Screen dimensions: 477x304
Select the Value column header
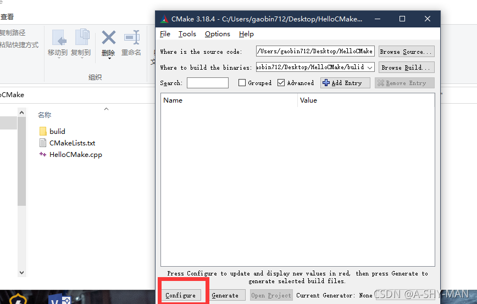point(366,100)
